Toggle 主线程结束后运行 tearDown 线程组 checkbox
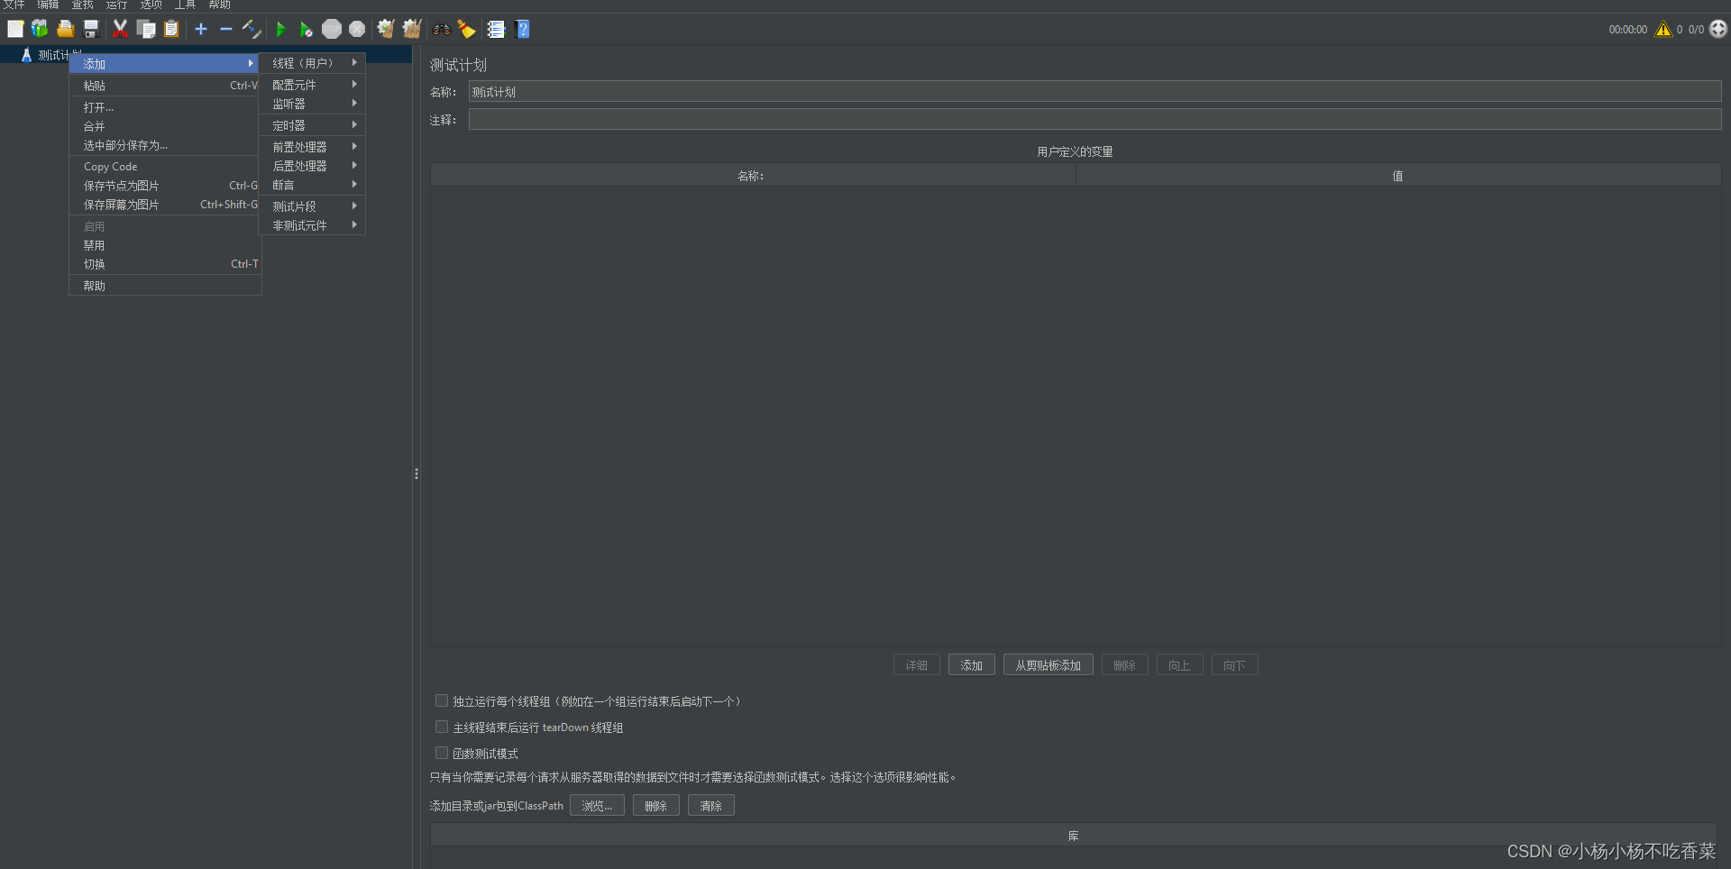Viewport: 1731px width, 869px height. [x=442, y=727]
